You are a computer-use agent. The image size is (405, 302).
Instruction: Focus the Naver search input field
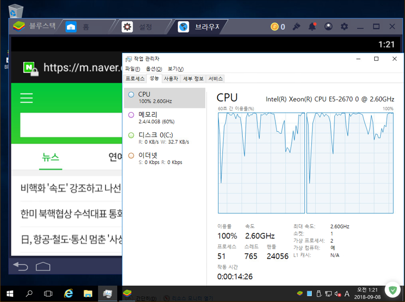pyautogui.click(x=71, y=125)
